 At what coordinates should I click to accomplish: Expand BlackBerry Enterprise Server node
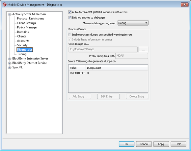click(x=10, y=59)
